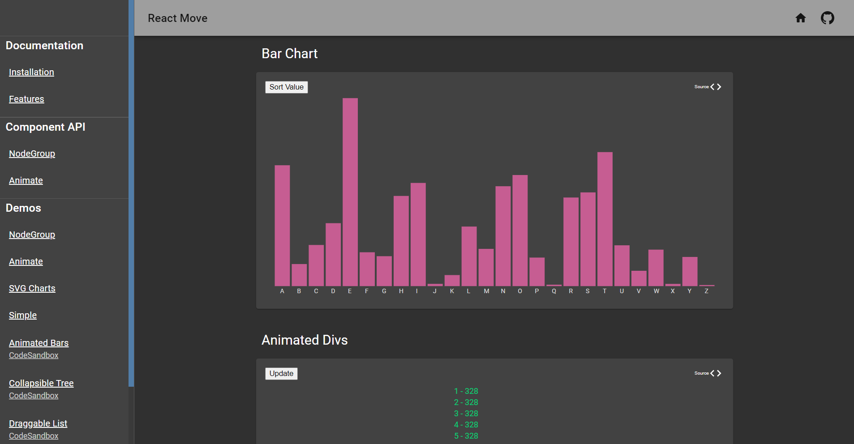Screen dimensions: 854x444
Task: Click the bar labeled C
Action: pos(316,265)
